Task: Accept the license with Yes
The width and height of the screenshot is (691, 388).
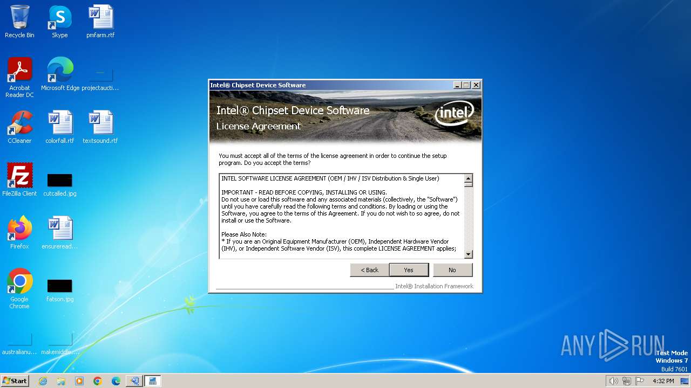Action: (409, 270)
